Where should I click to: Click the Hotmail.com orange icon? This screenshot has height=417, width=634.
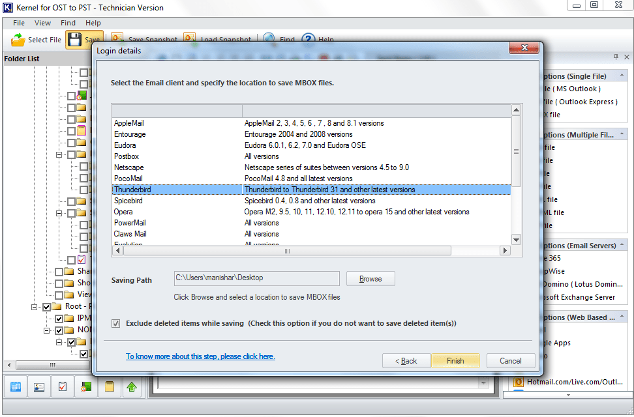[x=519, y=382]
